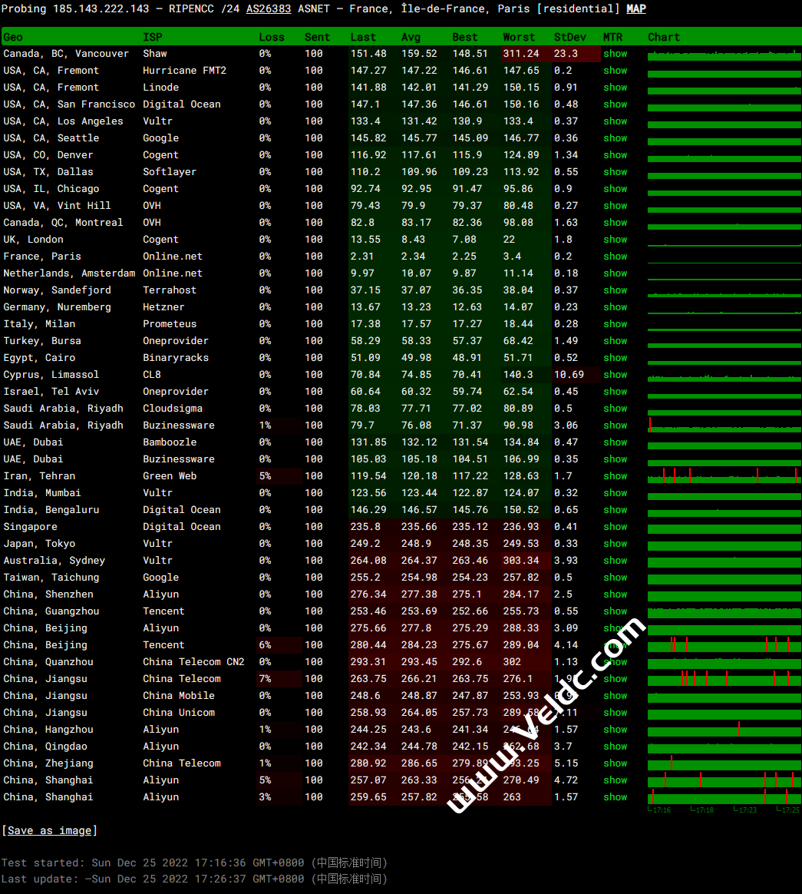
Task: Show MTR for Riyadh Cloudsigma row
Action: pyautogui.click(x=616, y=409)
